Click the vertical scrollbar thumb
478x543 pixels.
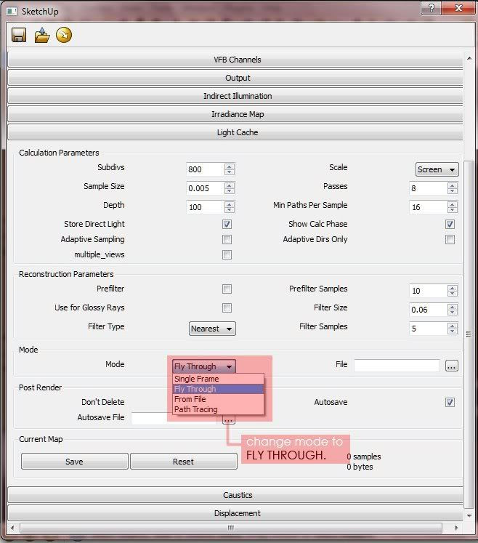(469, 334)
